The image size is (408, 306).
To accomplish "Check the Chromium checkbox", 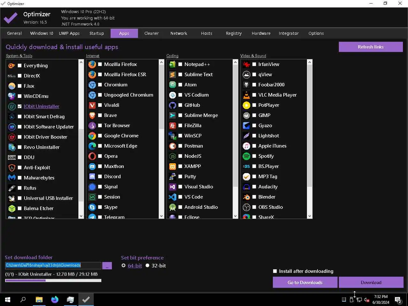I will pyautogui.click(x=100, y=85).
